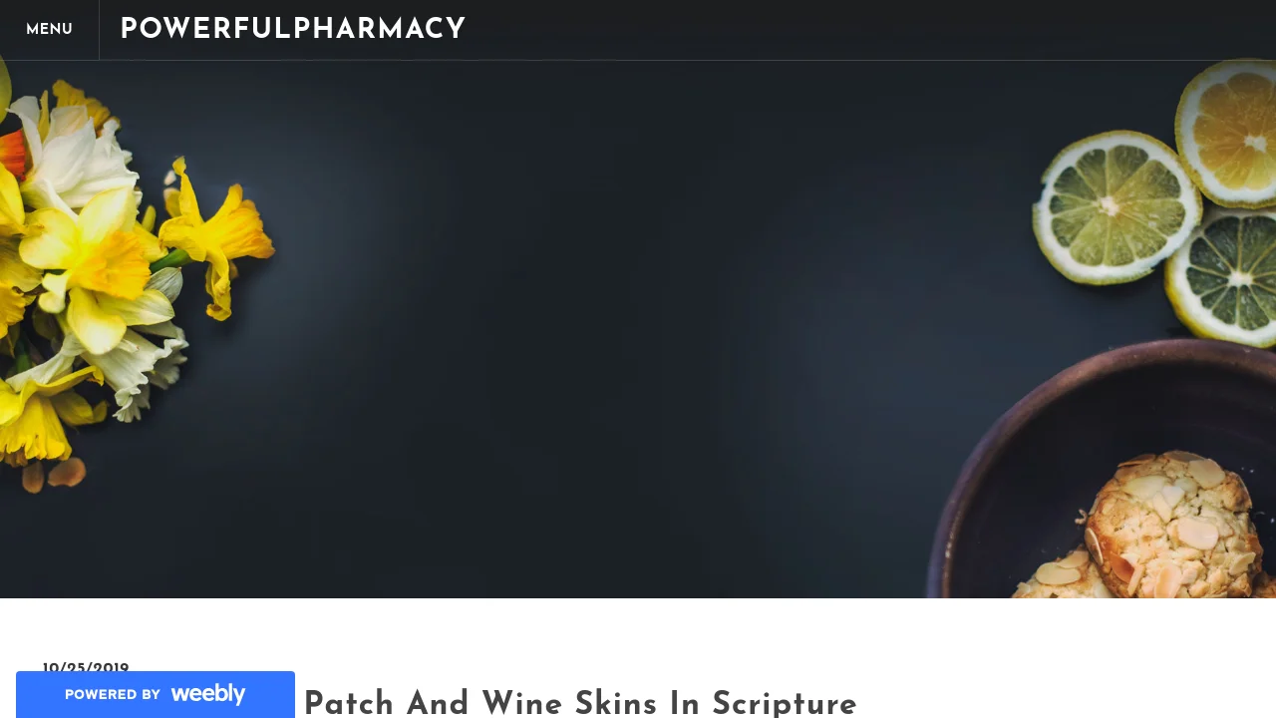
Task: Select the 10/25/2019 post date text
Action: (86, 668)
